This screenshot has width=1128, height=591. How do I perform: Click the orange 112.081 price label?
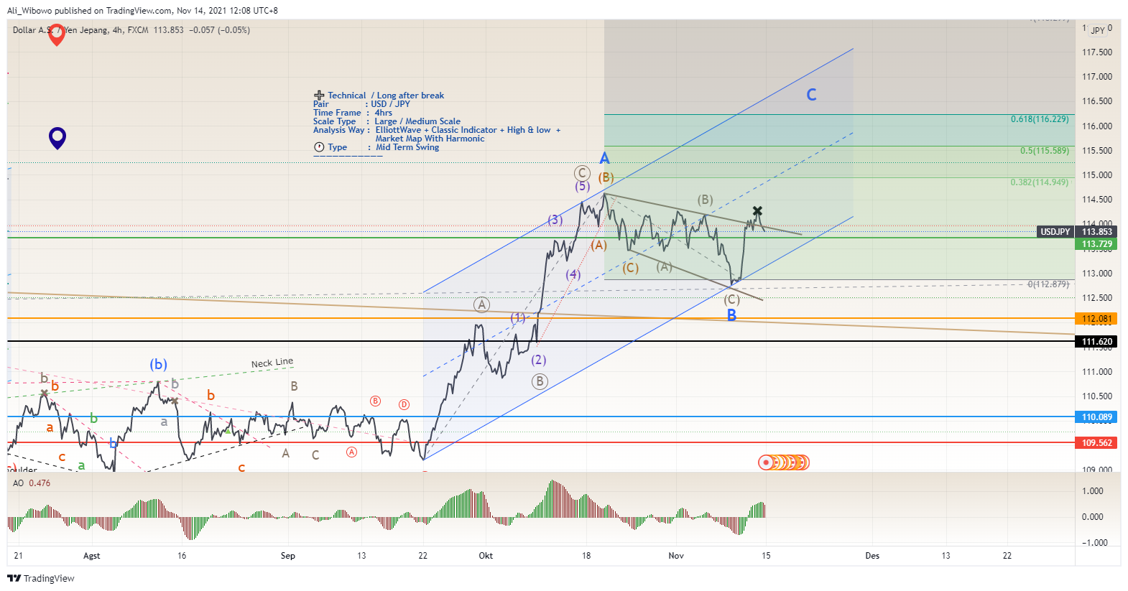pyautogui.click(x=1096, y=319)
